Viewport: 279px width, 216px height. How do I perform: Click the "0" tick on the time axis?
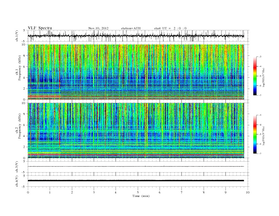pos(28,192)
